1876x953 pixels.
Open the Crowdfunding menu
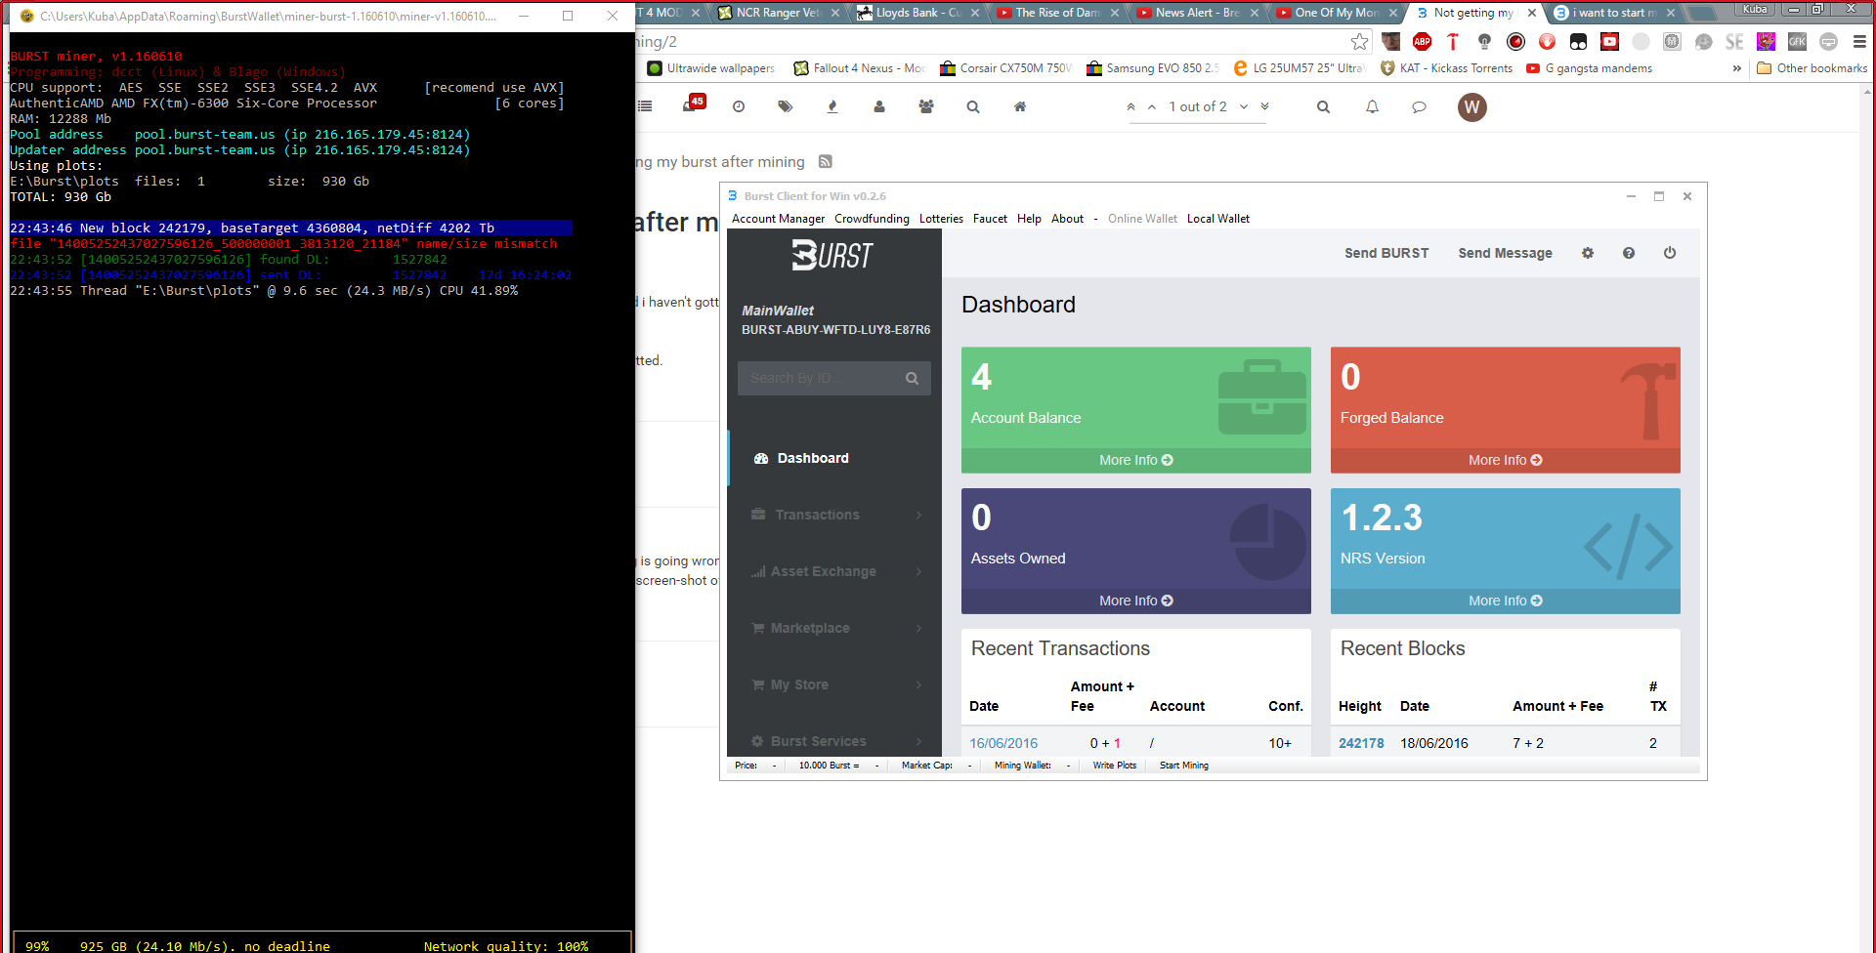[872, 219]
